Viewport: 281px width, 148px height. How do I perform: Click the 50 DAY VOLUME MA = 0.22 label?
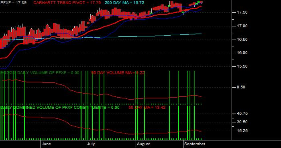point(118,73)
